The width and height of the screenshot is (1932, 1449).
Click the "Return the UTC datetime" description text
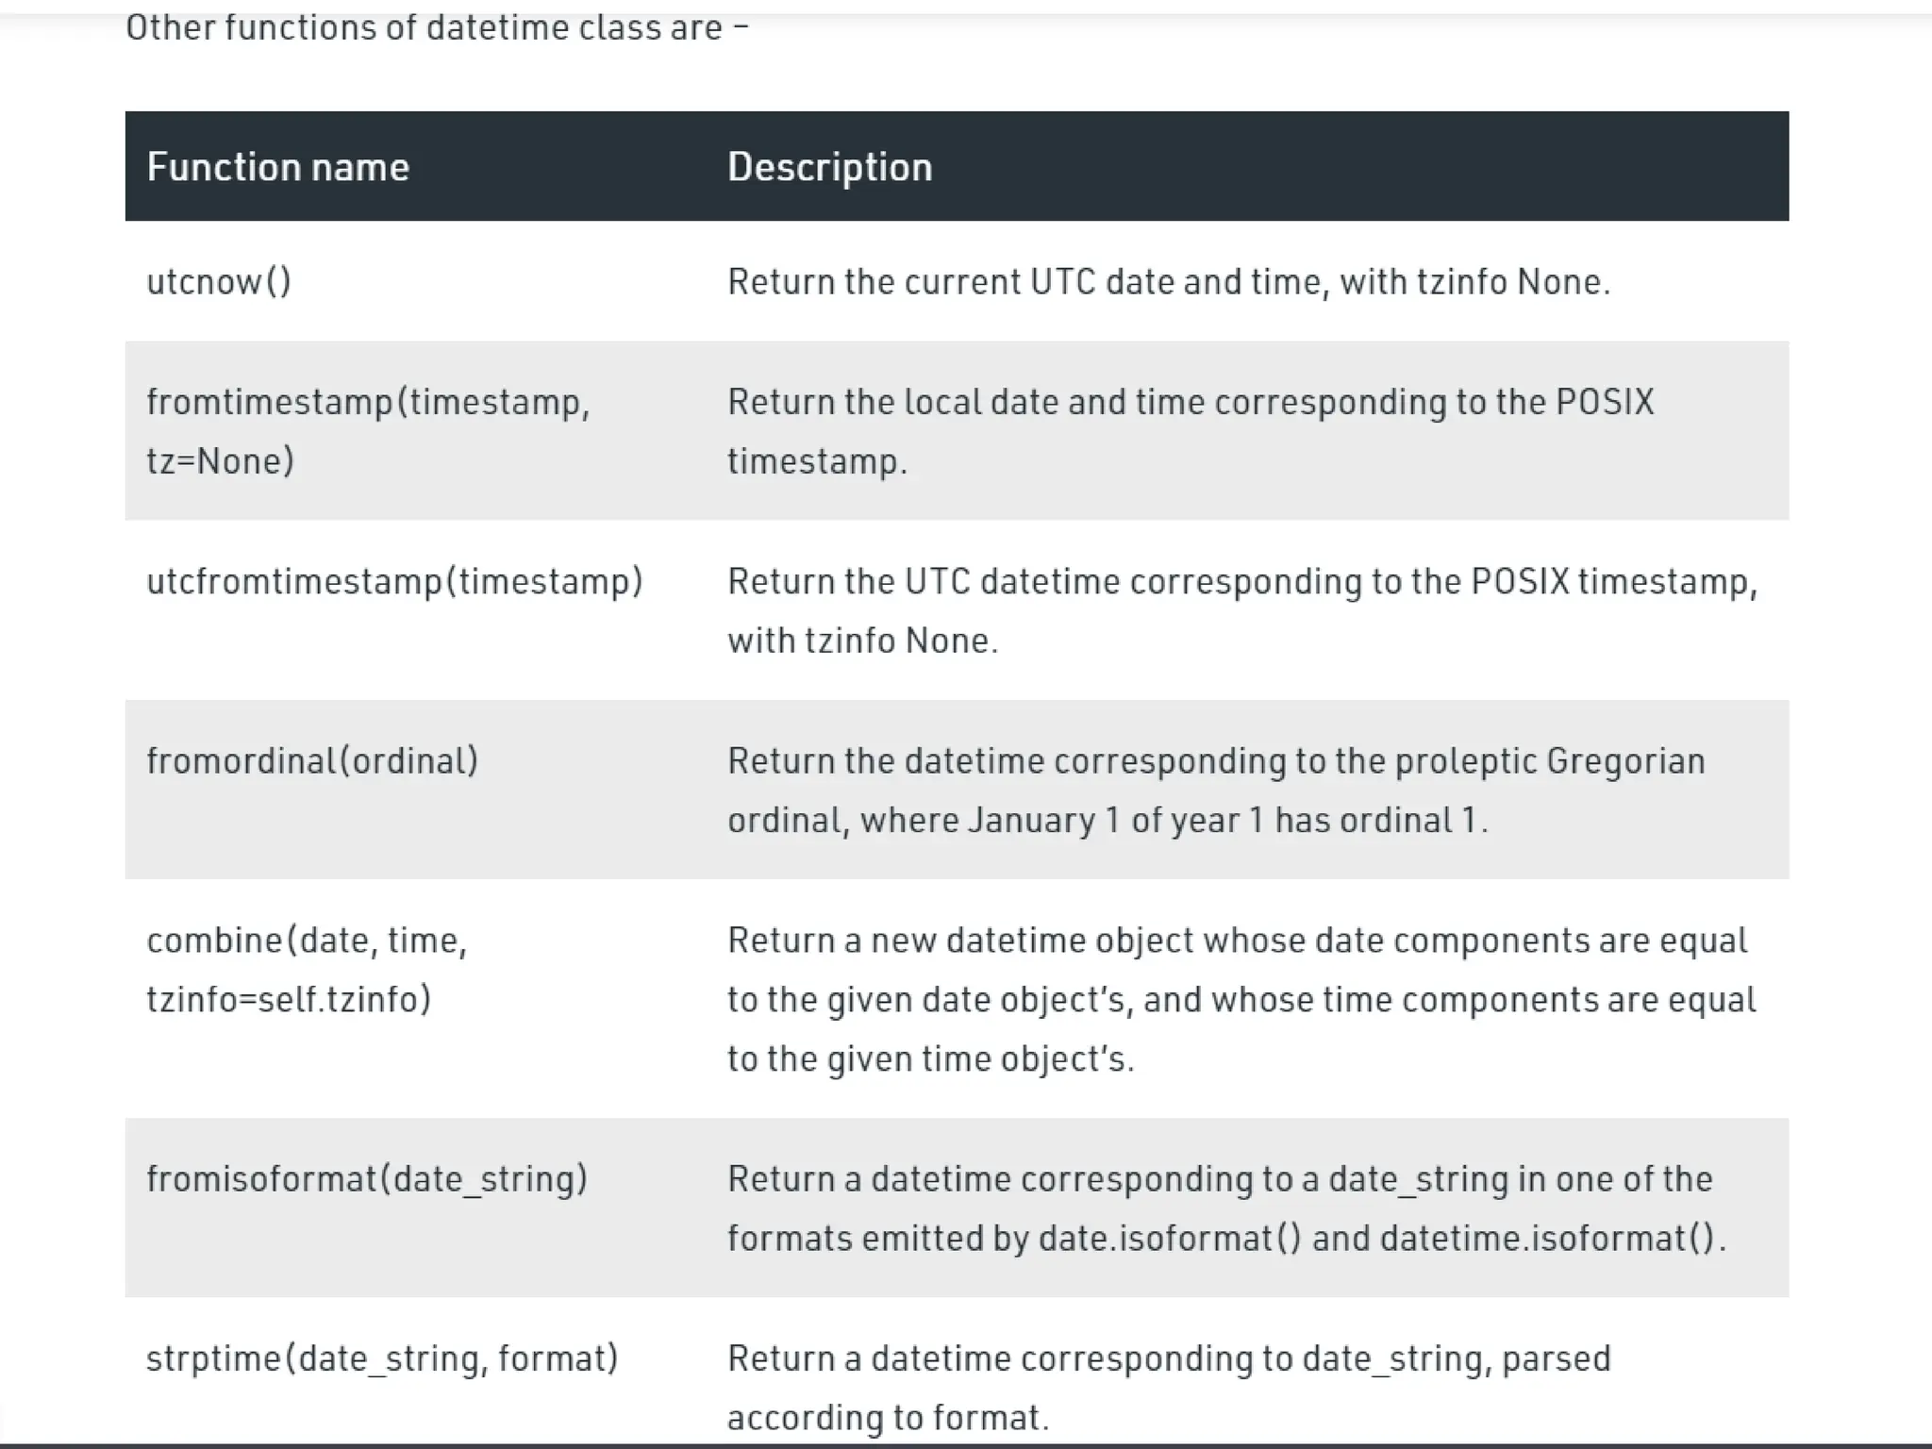(x=1241, y=581)
